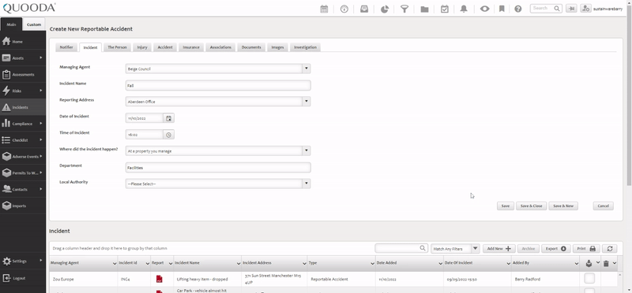Open the user profile icon near sustainwarebarry
This screenshot has height=293, width=632.
(585, 9)
